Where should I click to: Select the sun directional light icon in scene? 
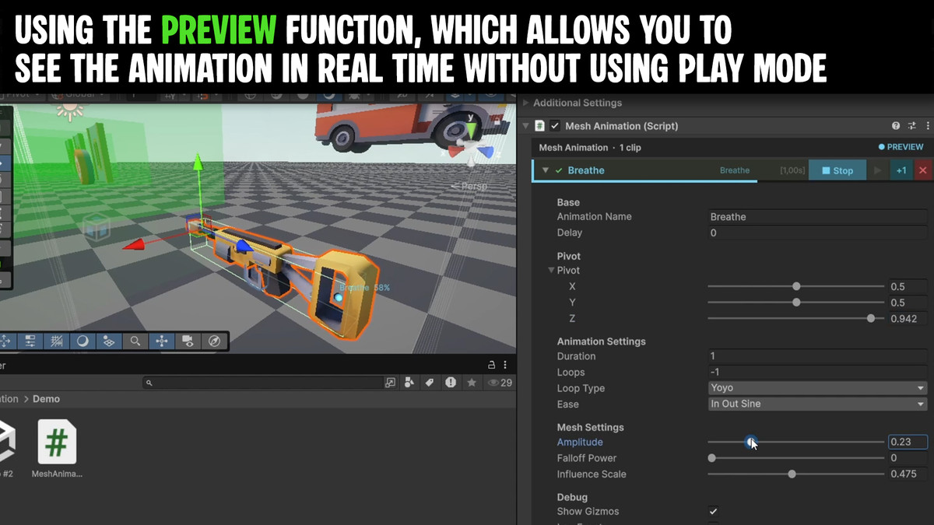coord(70,110)
